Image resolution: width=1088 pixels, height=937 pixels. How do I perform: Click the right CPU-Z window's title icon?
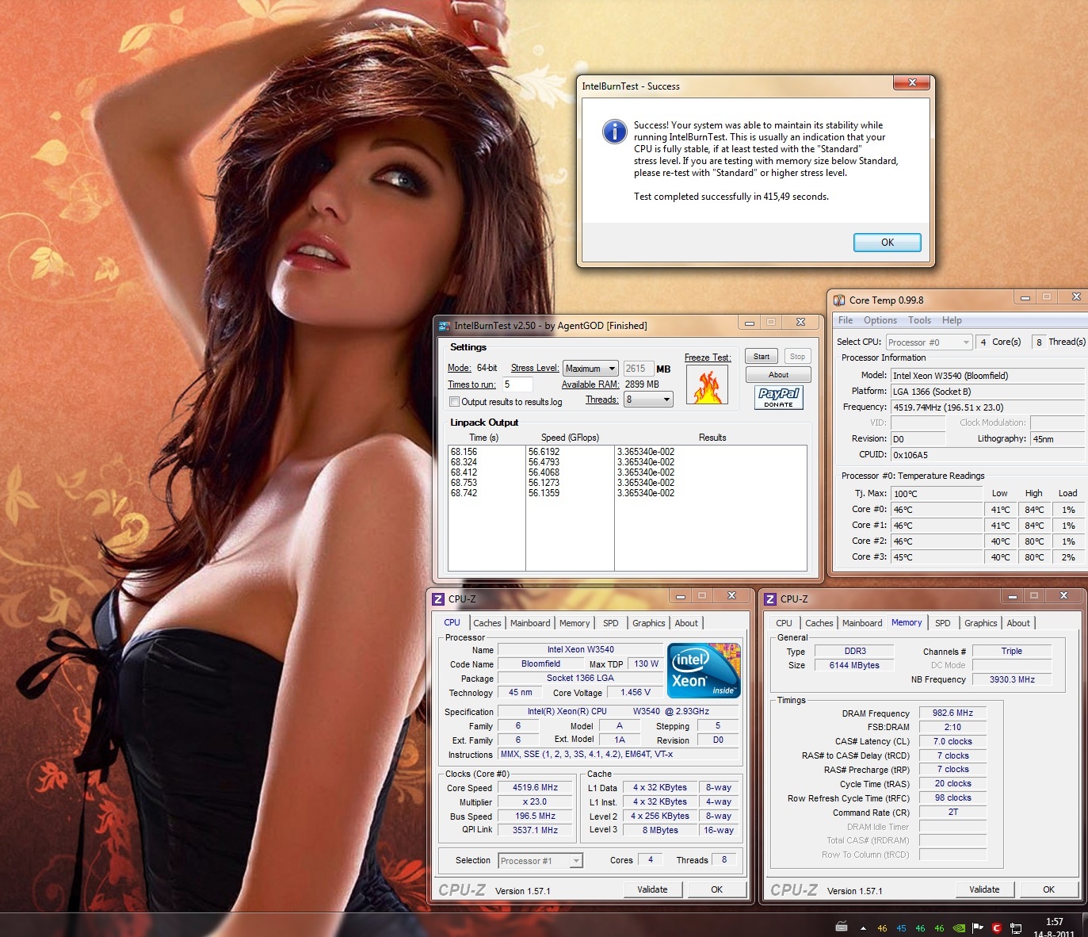coord(770,599)
